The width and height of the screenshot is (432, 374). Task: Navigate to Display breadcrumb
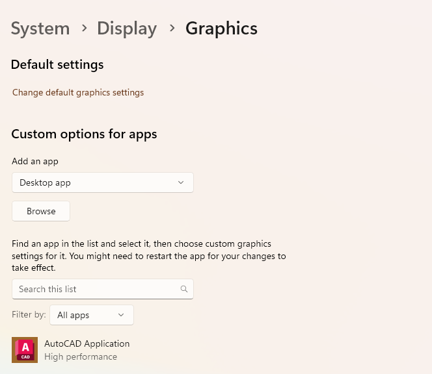[127, 29]
